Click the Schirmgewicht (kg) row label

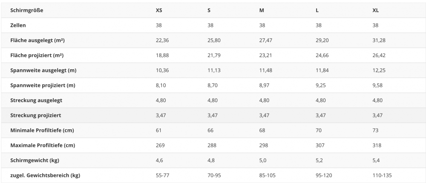click(x=35, y=160)
